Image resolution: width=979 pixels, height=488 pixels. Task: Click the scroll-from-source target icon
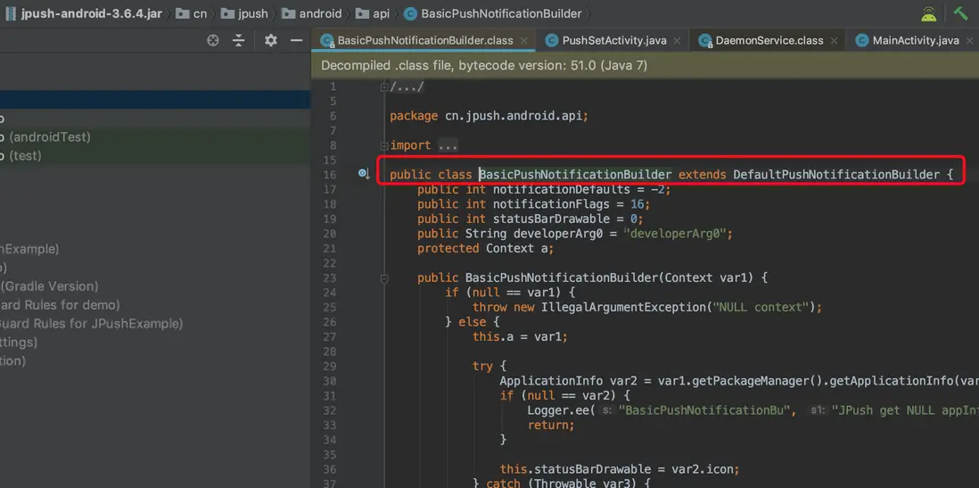(x=213, y=40)
